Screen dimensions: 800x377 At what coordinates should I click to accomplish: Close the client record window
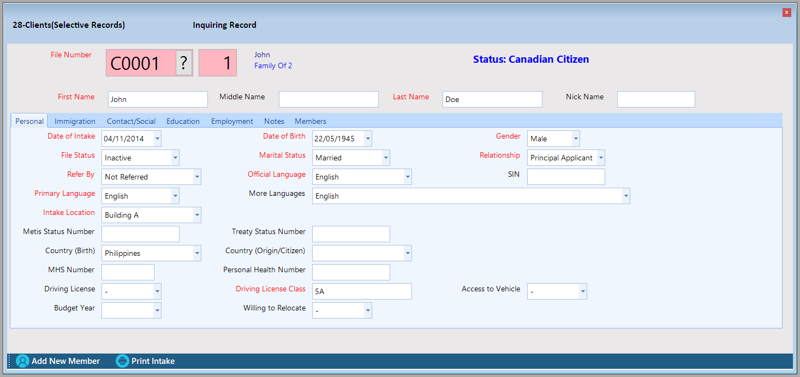786,13
